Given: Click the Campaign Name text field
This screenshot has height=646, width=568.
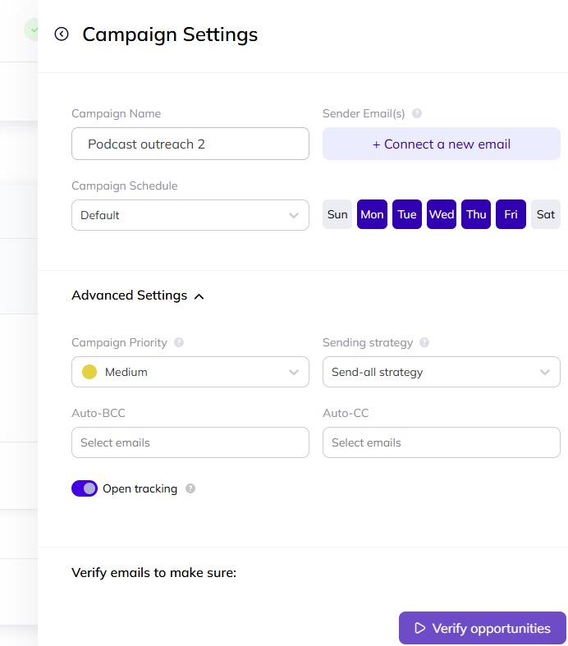Looking at the screenshot, I should click(x=190, y=144).
